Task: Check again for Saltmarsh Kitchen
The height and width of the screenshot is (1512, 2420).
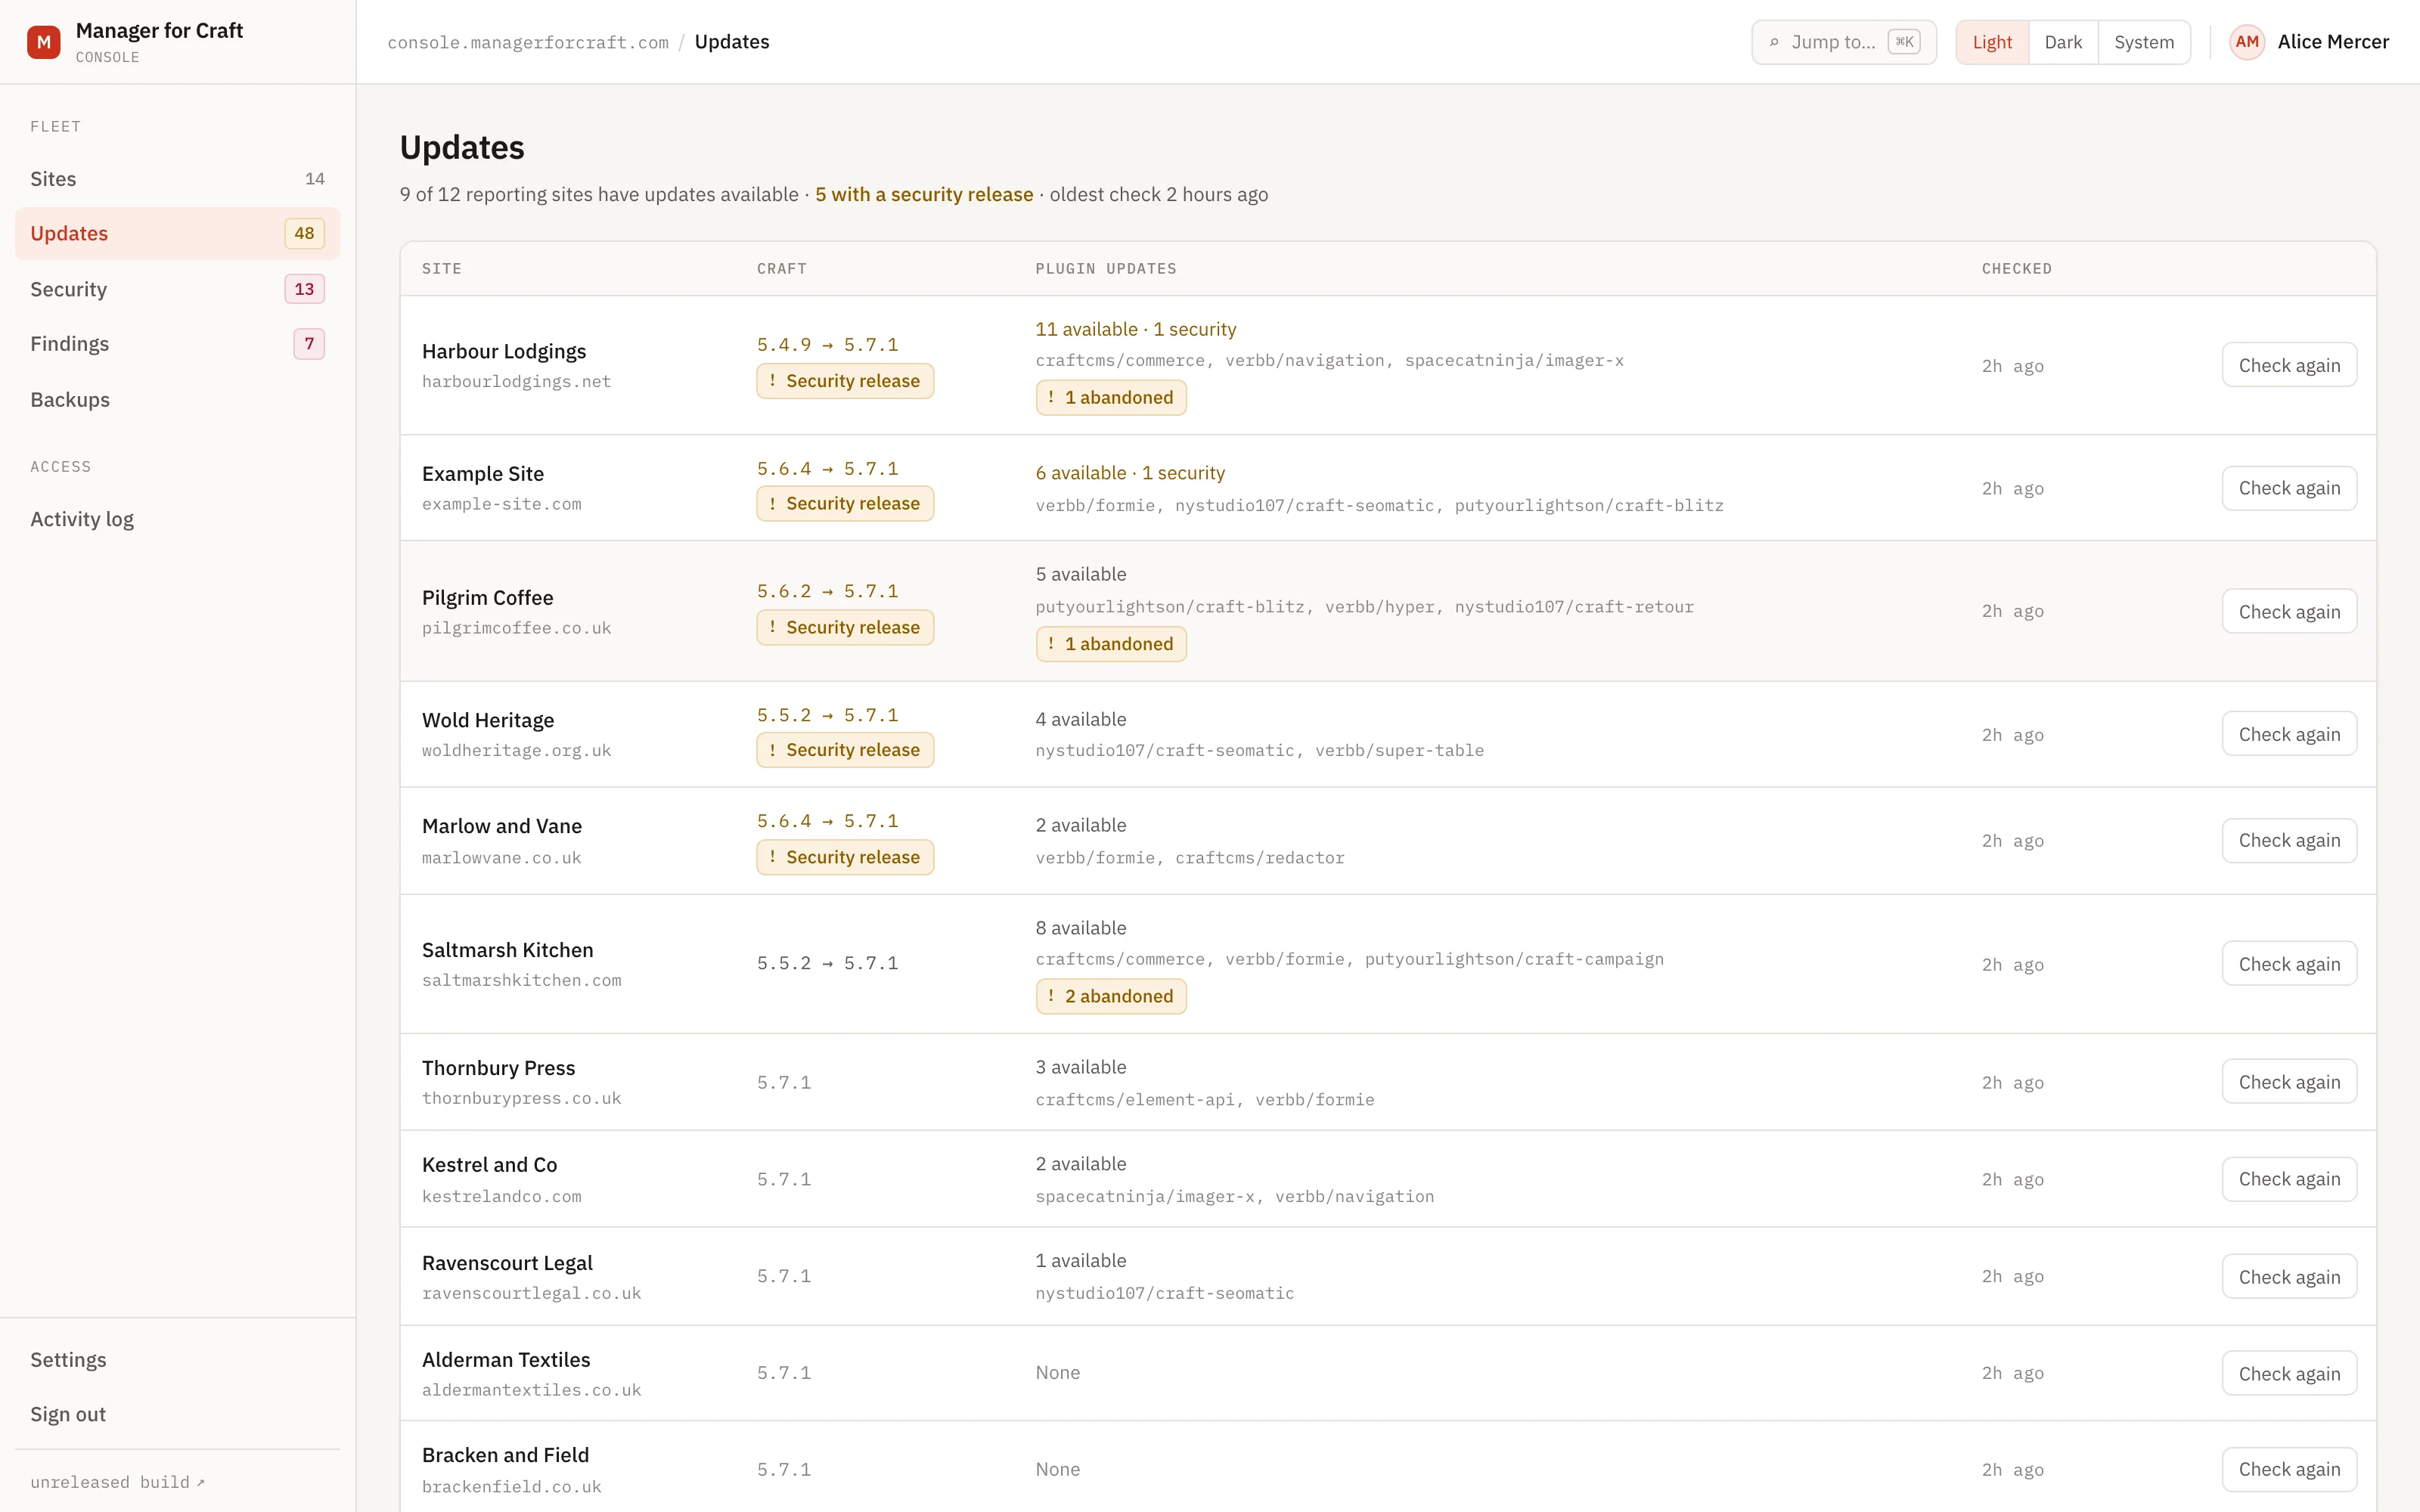Action: point(2289,964)
